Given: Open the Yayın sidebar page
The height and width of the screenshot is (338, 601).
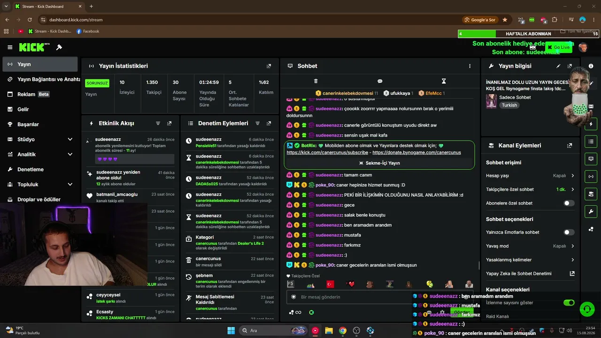Looking at the screenshot, I should click(x=40, y=64).
